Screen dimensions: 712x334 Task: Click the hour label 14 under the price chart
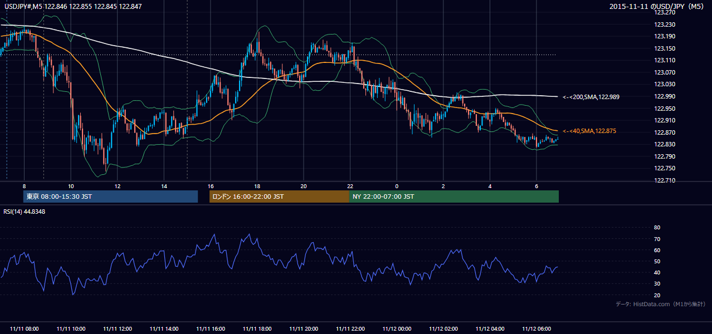pyautogui.click(x=164, y=186)
